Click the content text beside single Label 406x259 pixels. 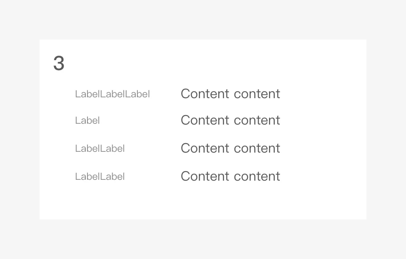click(230, 120)
